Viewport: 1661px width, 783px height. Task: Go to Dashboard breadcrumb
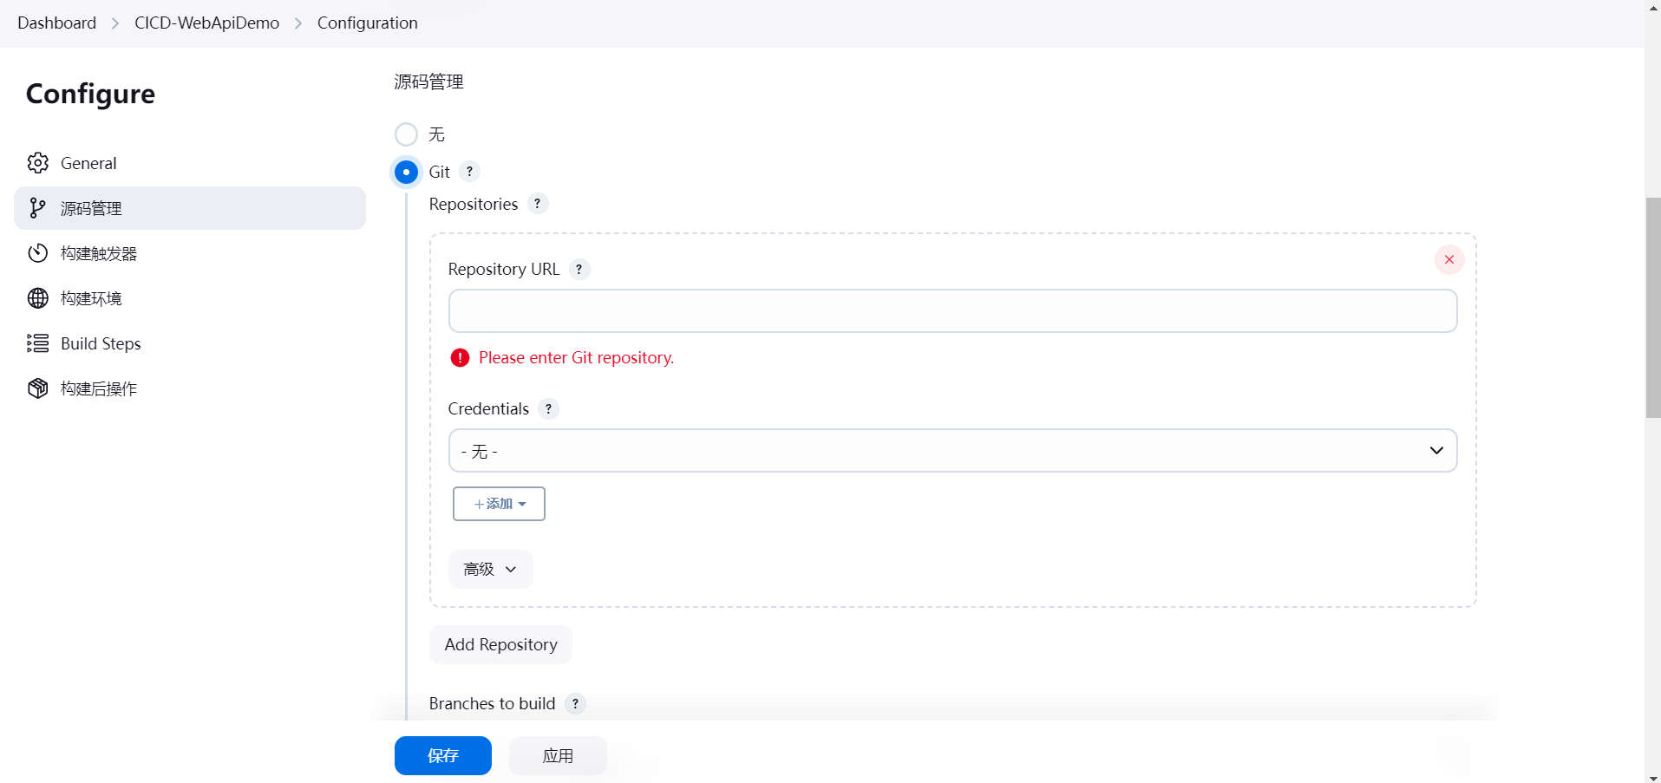56,23
